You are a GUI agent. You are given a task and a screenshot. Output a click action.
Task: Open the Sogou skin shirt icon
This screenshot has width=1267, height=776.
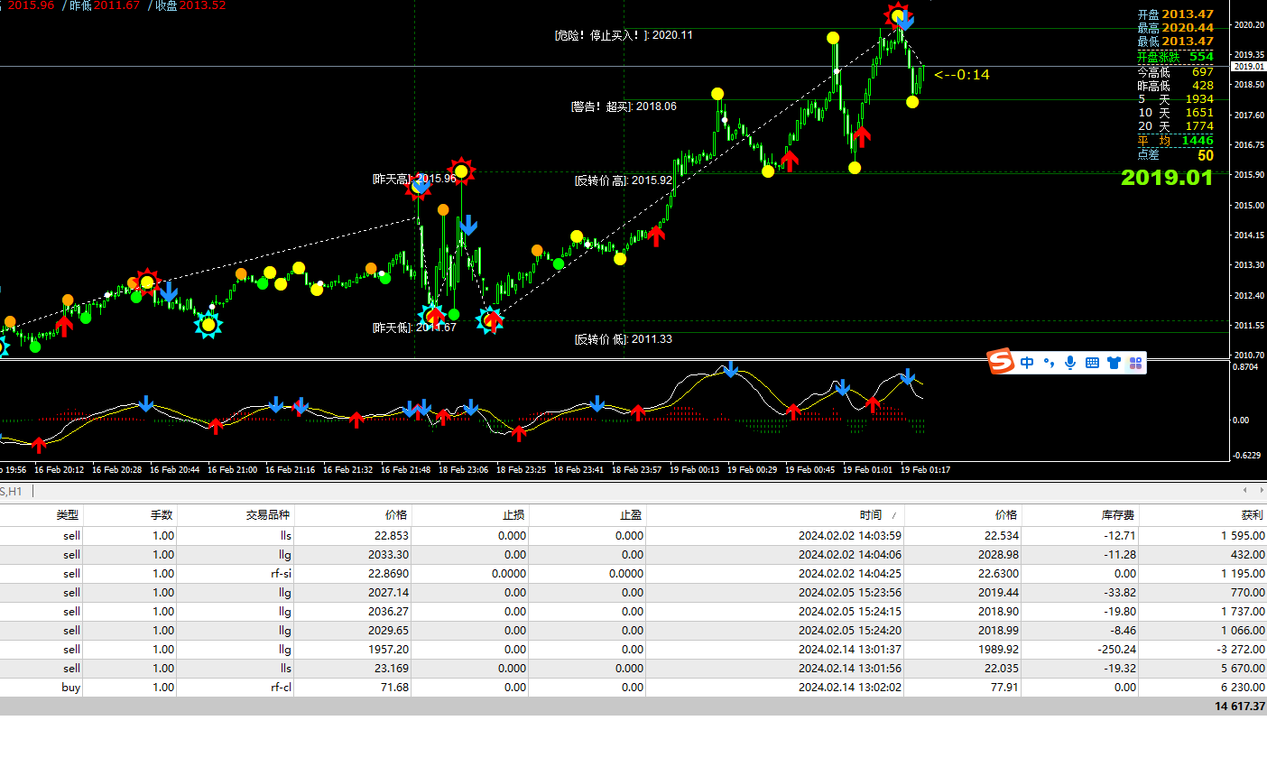click(x=1114, y=363)
